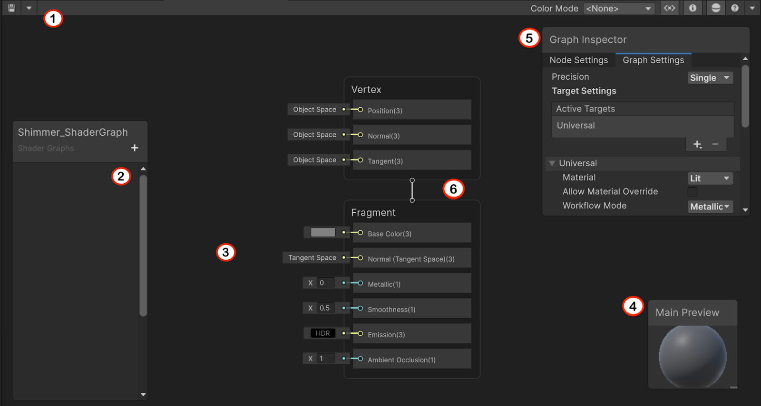The height and width of the screenshot is (406, 761).
Task: Switch to Node Settings tab
Action: click(x=578, y=60)
